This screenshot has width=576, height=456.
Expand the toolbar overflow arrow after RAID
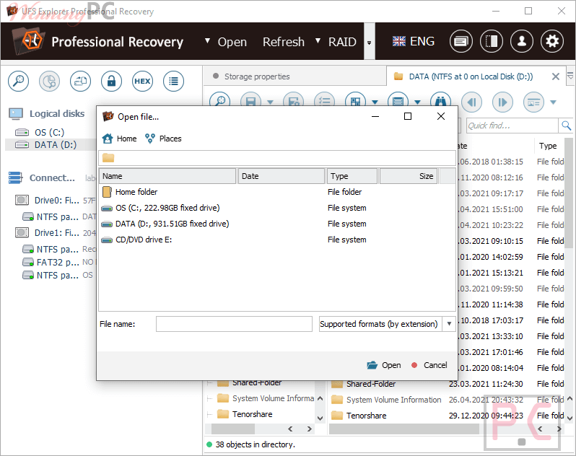point(369,43)
